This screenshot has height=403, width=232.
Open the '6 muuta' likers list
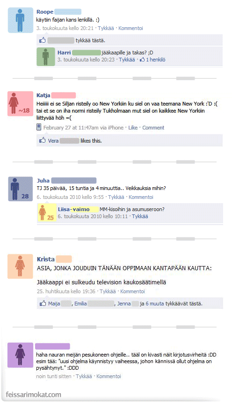(x=154, y=304)
